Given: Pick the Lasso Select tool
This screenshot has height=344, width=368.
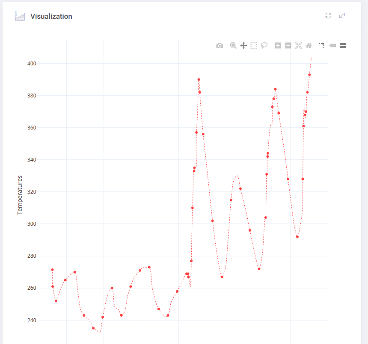Looking at the screenshot, I should pyautogui.click(x=264, y=45).
